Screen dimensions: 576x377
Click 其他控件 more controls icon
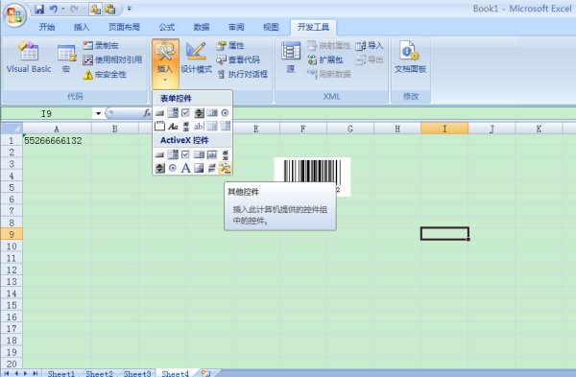point(225,168)
